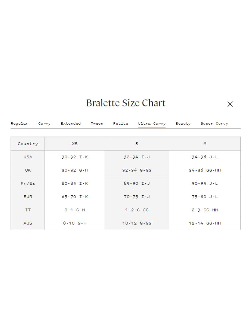Select the UK row label
Image resolution: width=250 pixels, height=313 pixels.
point(28,170)
